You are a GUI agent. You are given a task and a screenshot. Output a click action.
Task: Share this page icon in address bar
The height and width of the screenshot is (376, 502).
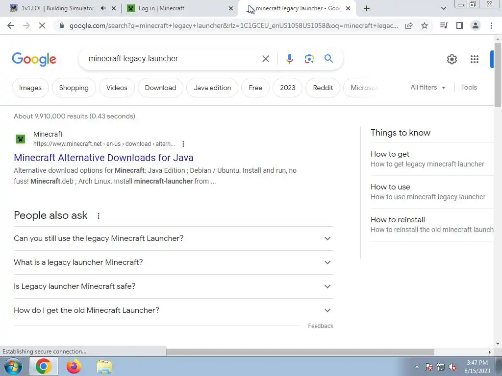coord(409,25)
